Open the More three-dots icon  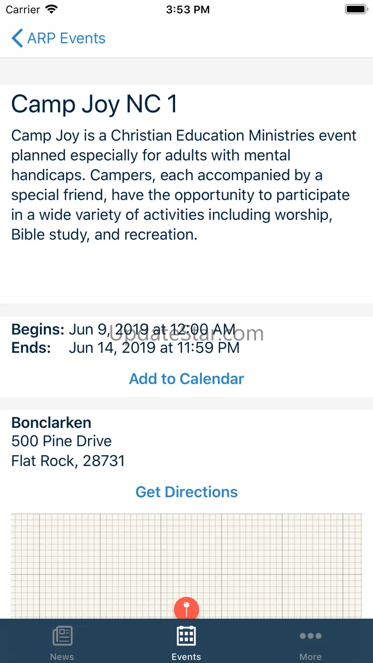[x=310, y=636]
